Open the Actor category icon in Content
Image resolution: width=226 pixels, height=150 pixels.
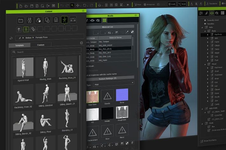point(30,21)
